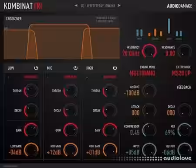
Task: Click the orange Low Gain knob
Action: point(31,150)
